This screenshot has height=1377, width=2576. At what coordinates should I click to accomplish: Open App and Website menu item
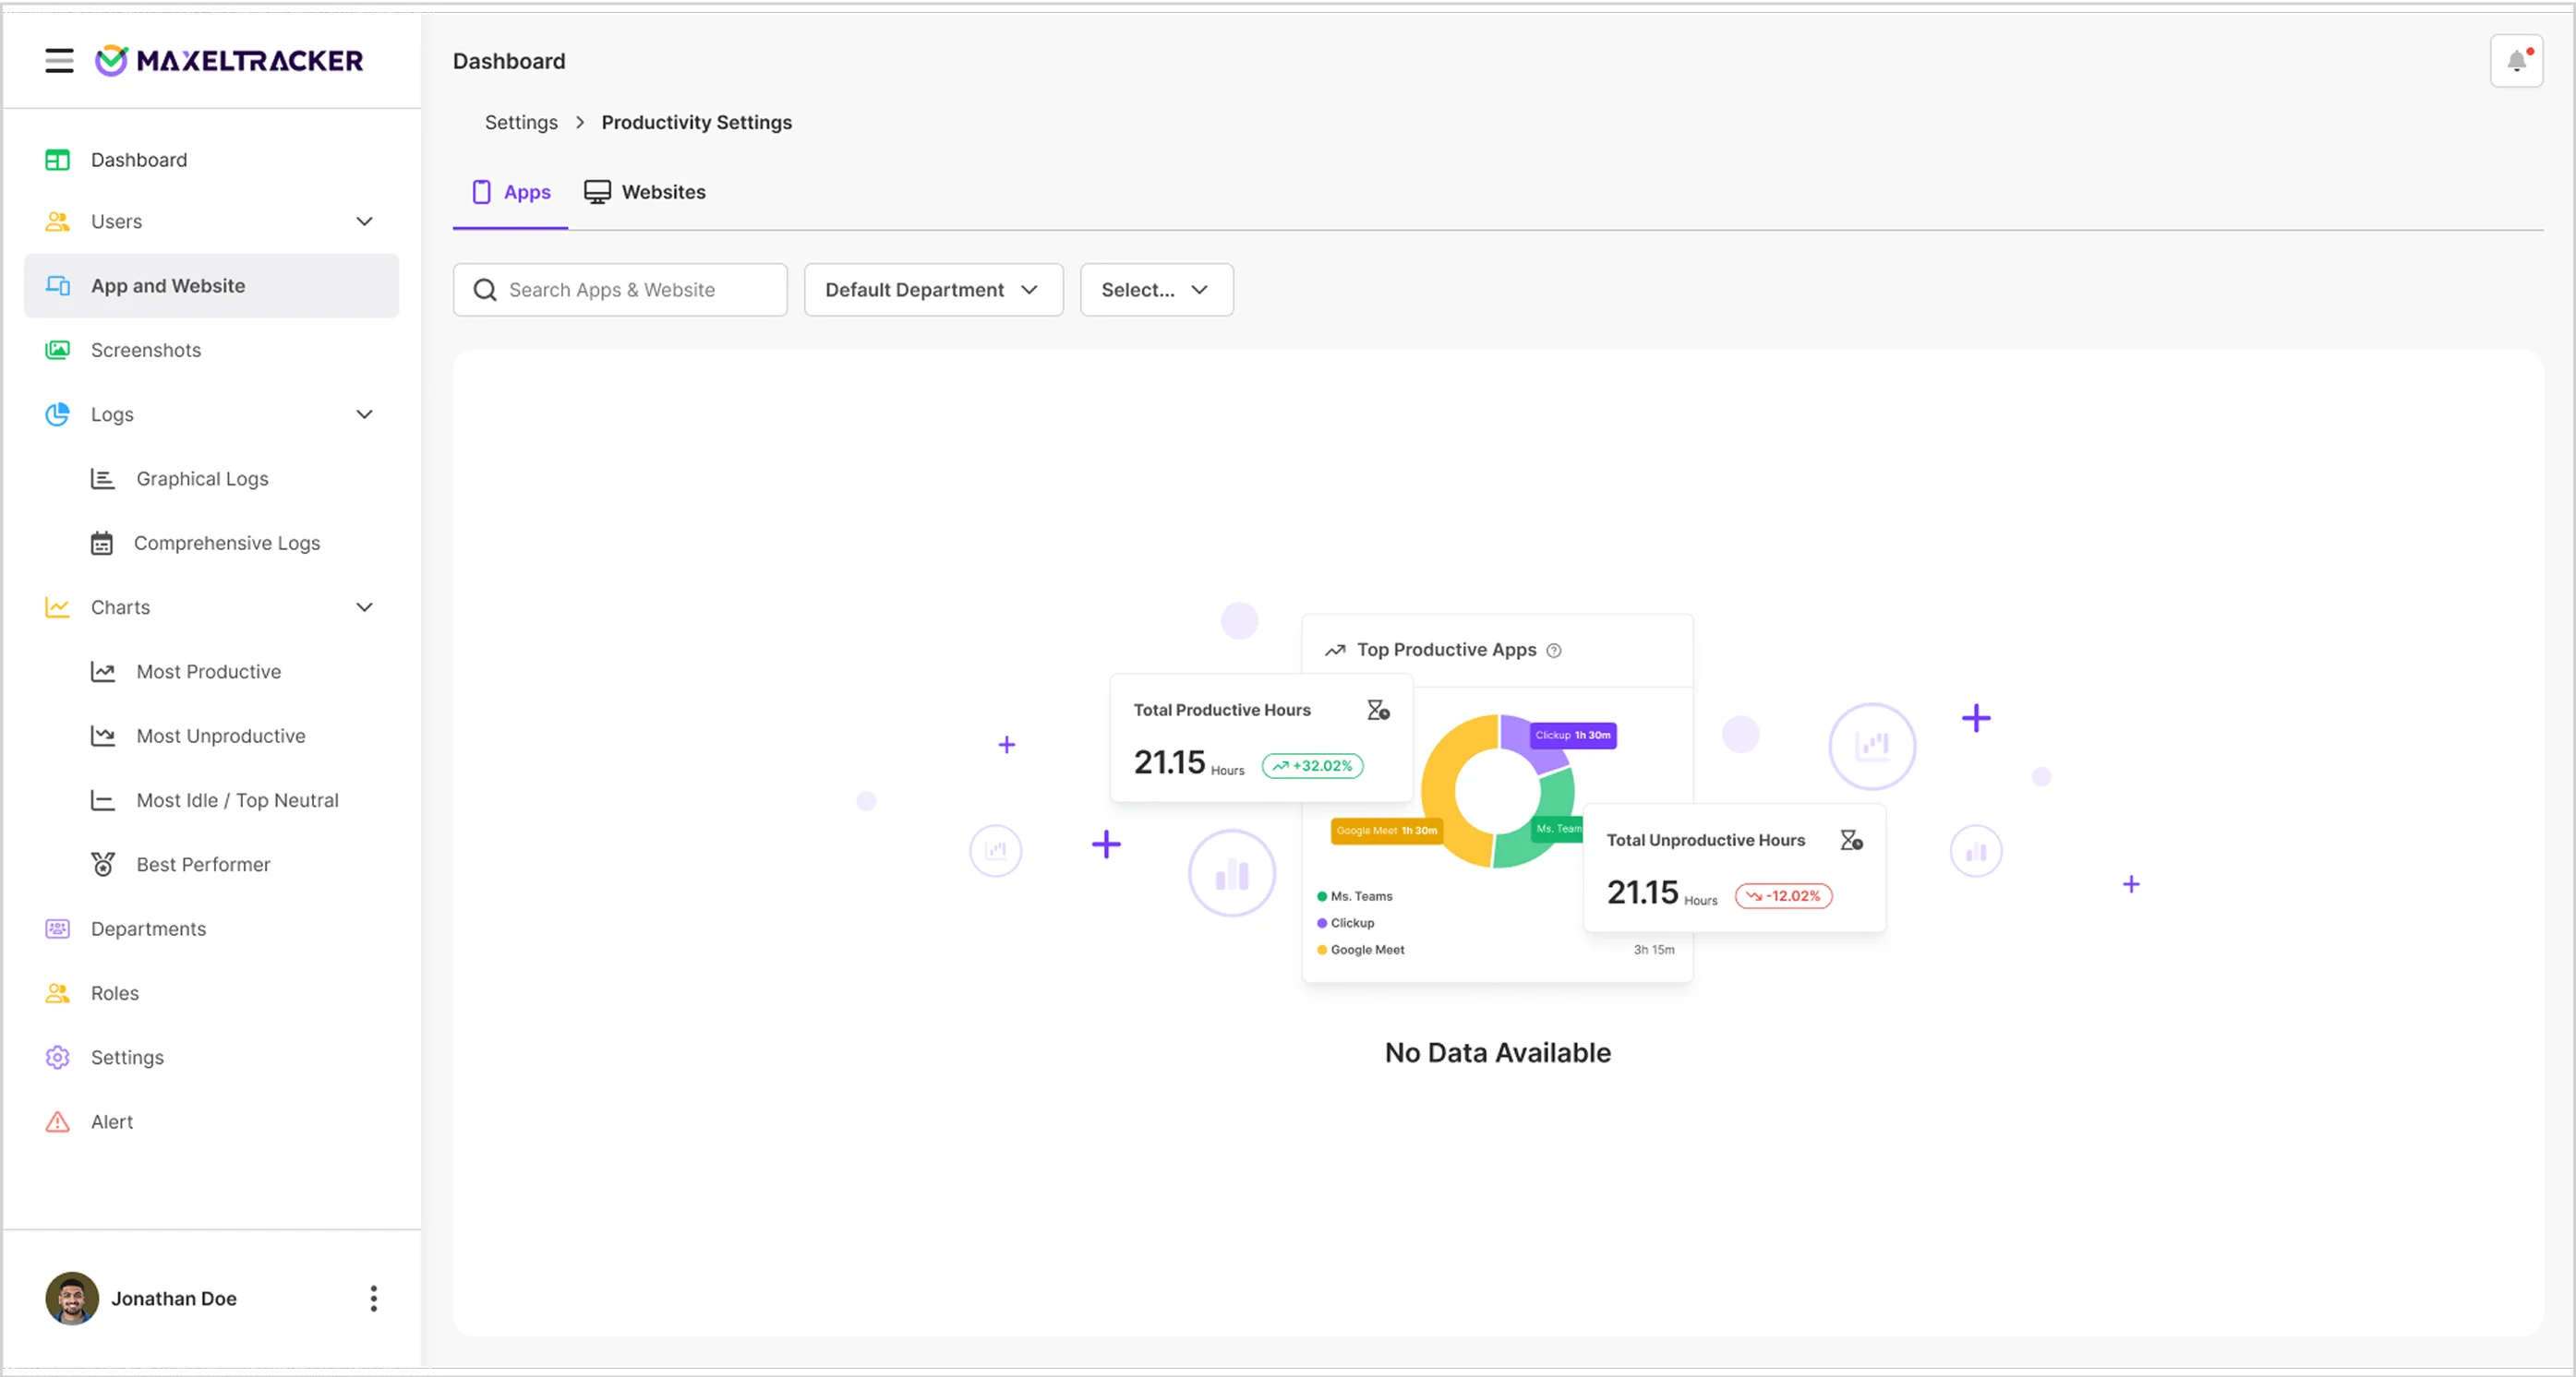click(x=211, y=286)
